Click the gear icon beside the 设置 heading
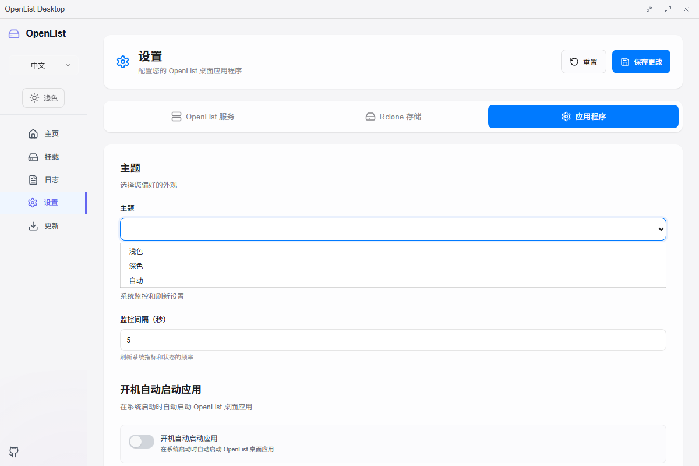The image size is (699, 466). (123, 62)
